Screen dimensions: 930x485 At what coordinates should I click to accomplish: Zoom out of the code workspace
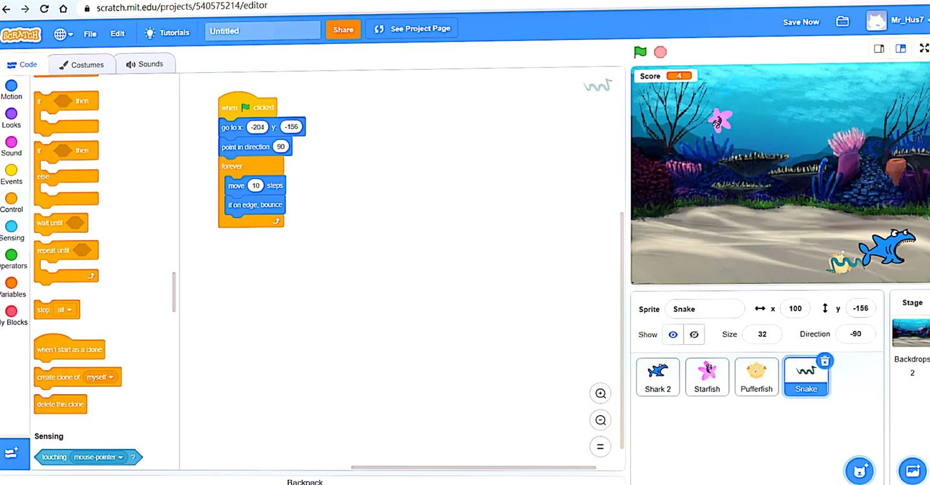pyautogui.click(x=600, y=421)
